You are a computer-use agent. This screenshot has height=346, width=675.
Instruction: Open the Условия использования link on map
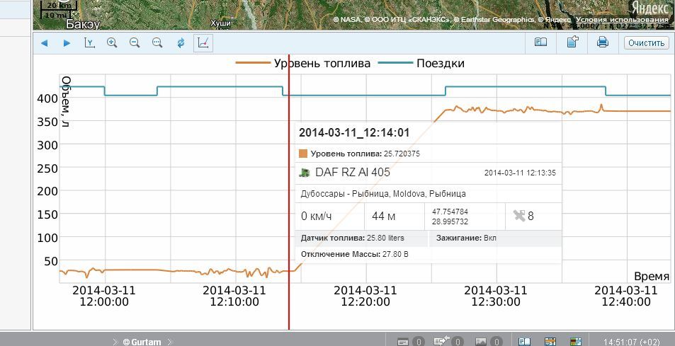tap(622, 20)
